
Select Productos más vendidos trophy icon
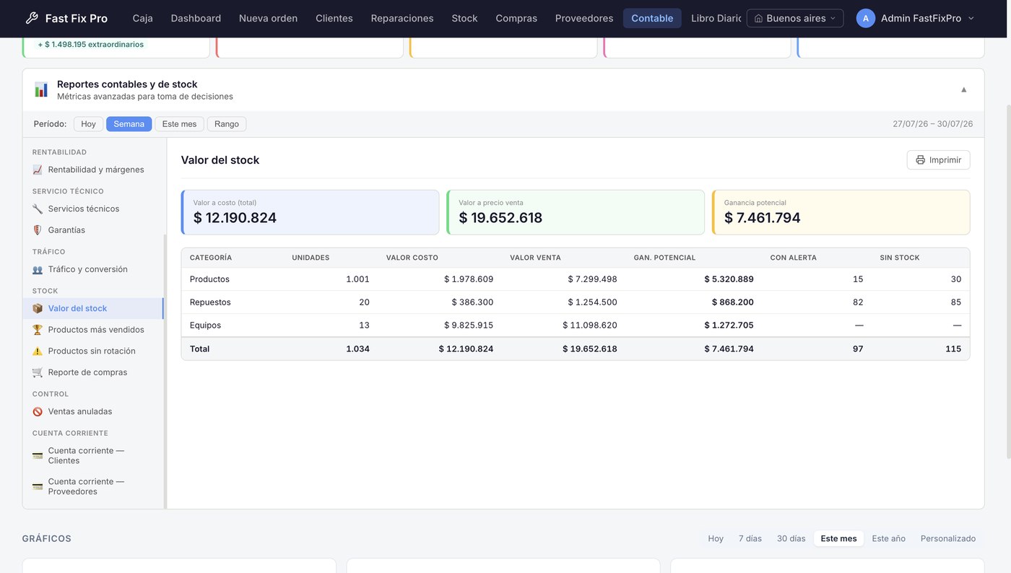coord(38,330)
